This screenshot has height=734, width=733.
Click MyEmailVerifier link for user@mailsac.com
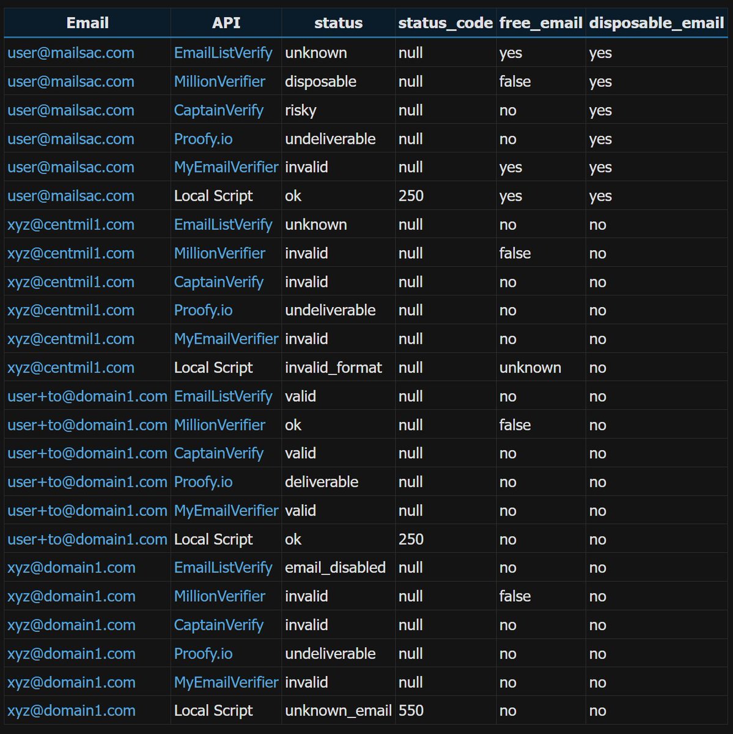click(x=226, y=168)
